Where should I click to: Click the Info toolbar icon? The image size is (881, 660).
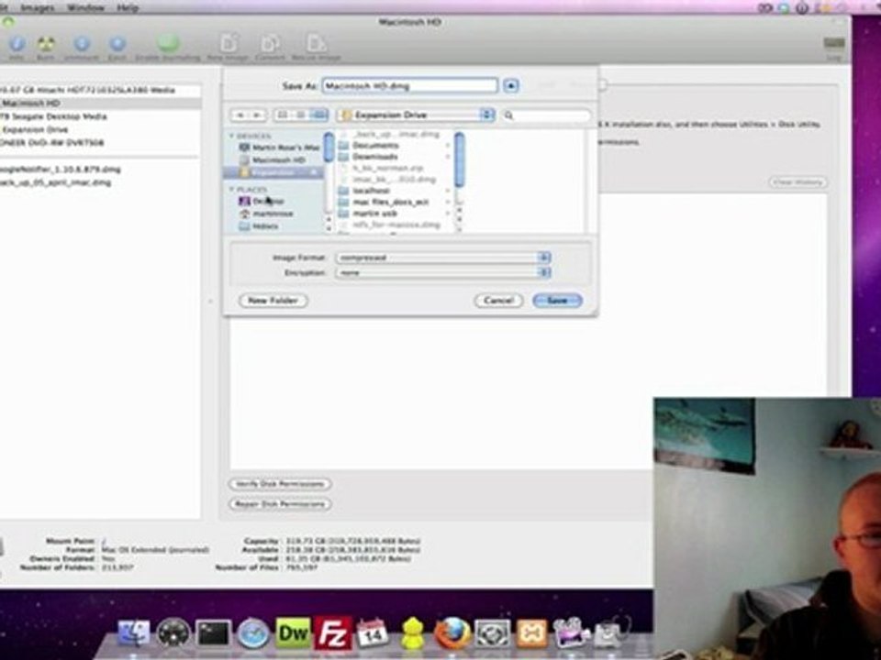coord(17,44)
